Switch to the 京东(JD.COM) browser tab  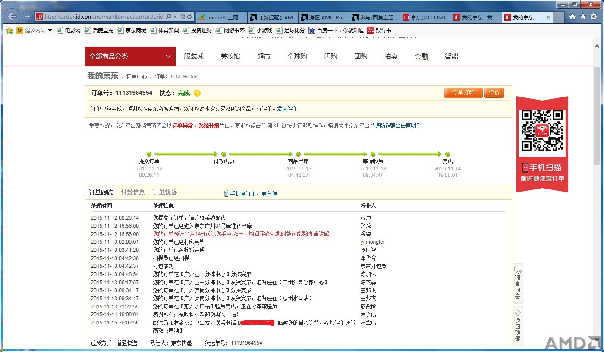(x=426, y=17)
